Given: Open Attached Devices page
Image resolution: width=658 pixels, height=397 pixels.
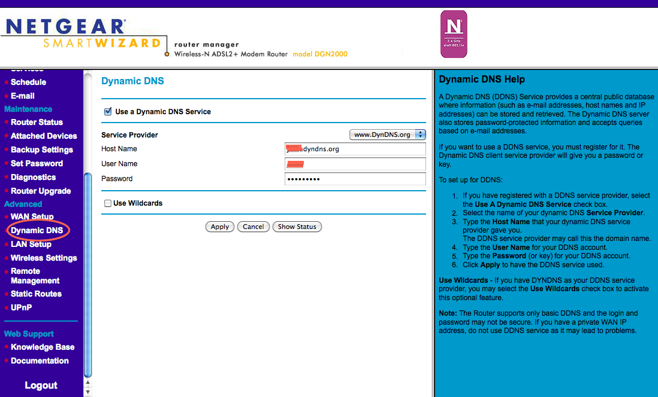Looking at the screenshot, I should (x=44, y=136).
